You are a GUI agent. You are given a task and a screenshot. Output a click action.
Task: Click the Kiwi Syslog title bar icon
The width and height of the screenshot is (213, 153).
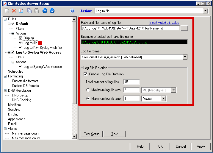(x=5, y=4)
